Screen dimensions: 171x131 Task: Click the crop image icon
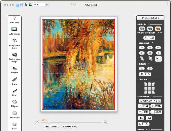141,118
